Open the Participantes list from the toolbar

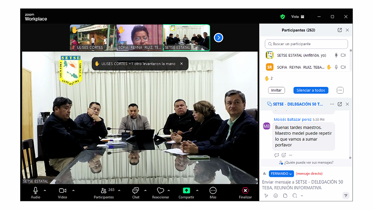[104, 191]
